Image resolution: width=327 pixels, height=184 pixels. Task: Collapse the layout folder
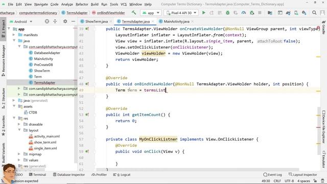point(19,130)
